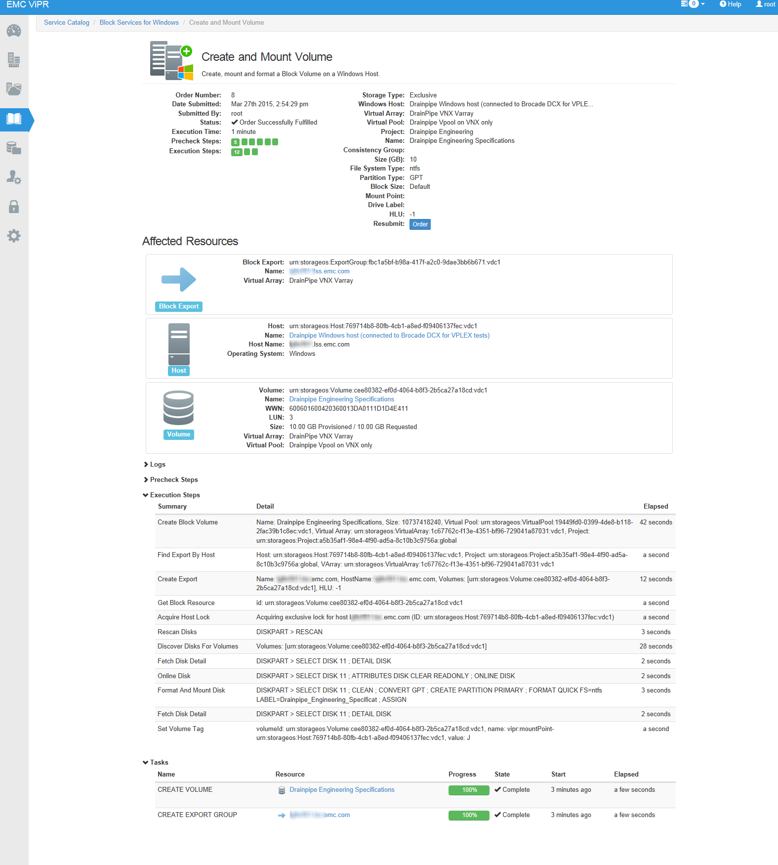Click the Find Export By Host step
Viewport: 778px width, 865px height.
[186, 555]
